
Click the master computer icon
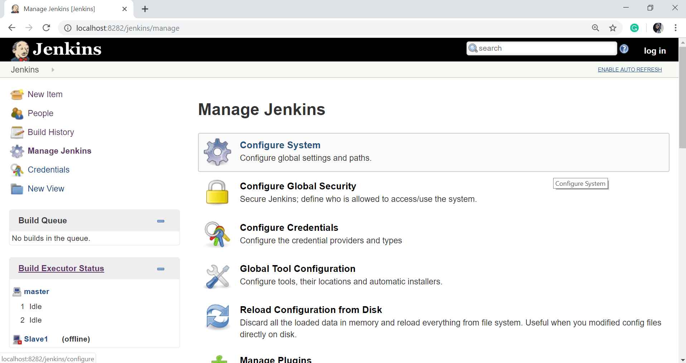click(x=17, y=292)
